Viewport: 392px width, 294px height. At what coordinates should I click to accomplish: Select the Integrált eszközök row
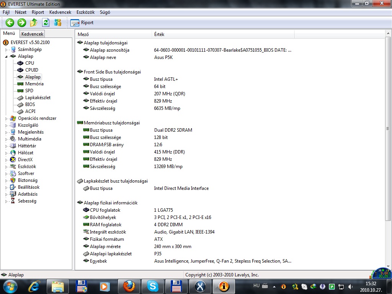(x=188, y=232)
